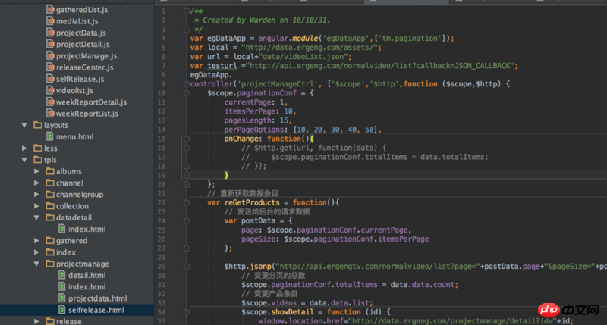Click the weekReportList.js file icon
This screenshot has width=607, height=325.
click(49, 114)
